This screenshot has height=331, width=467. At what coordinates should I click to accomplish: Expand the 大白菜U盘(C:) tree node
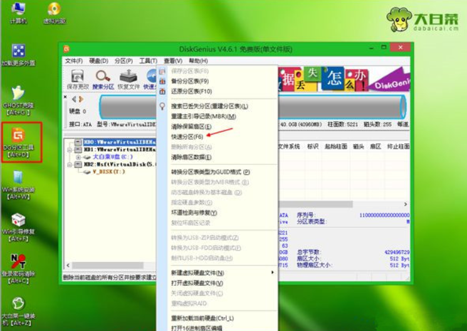point(78,157)
